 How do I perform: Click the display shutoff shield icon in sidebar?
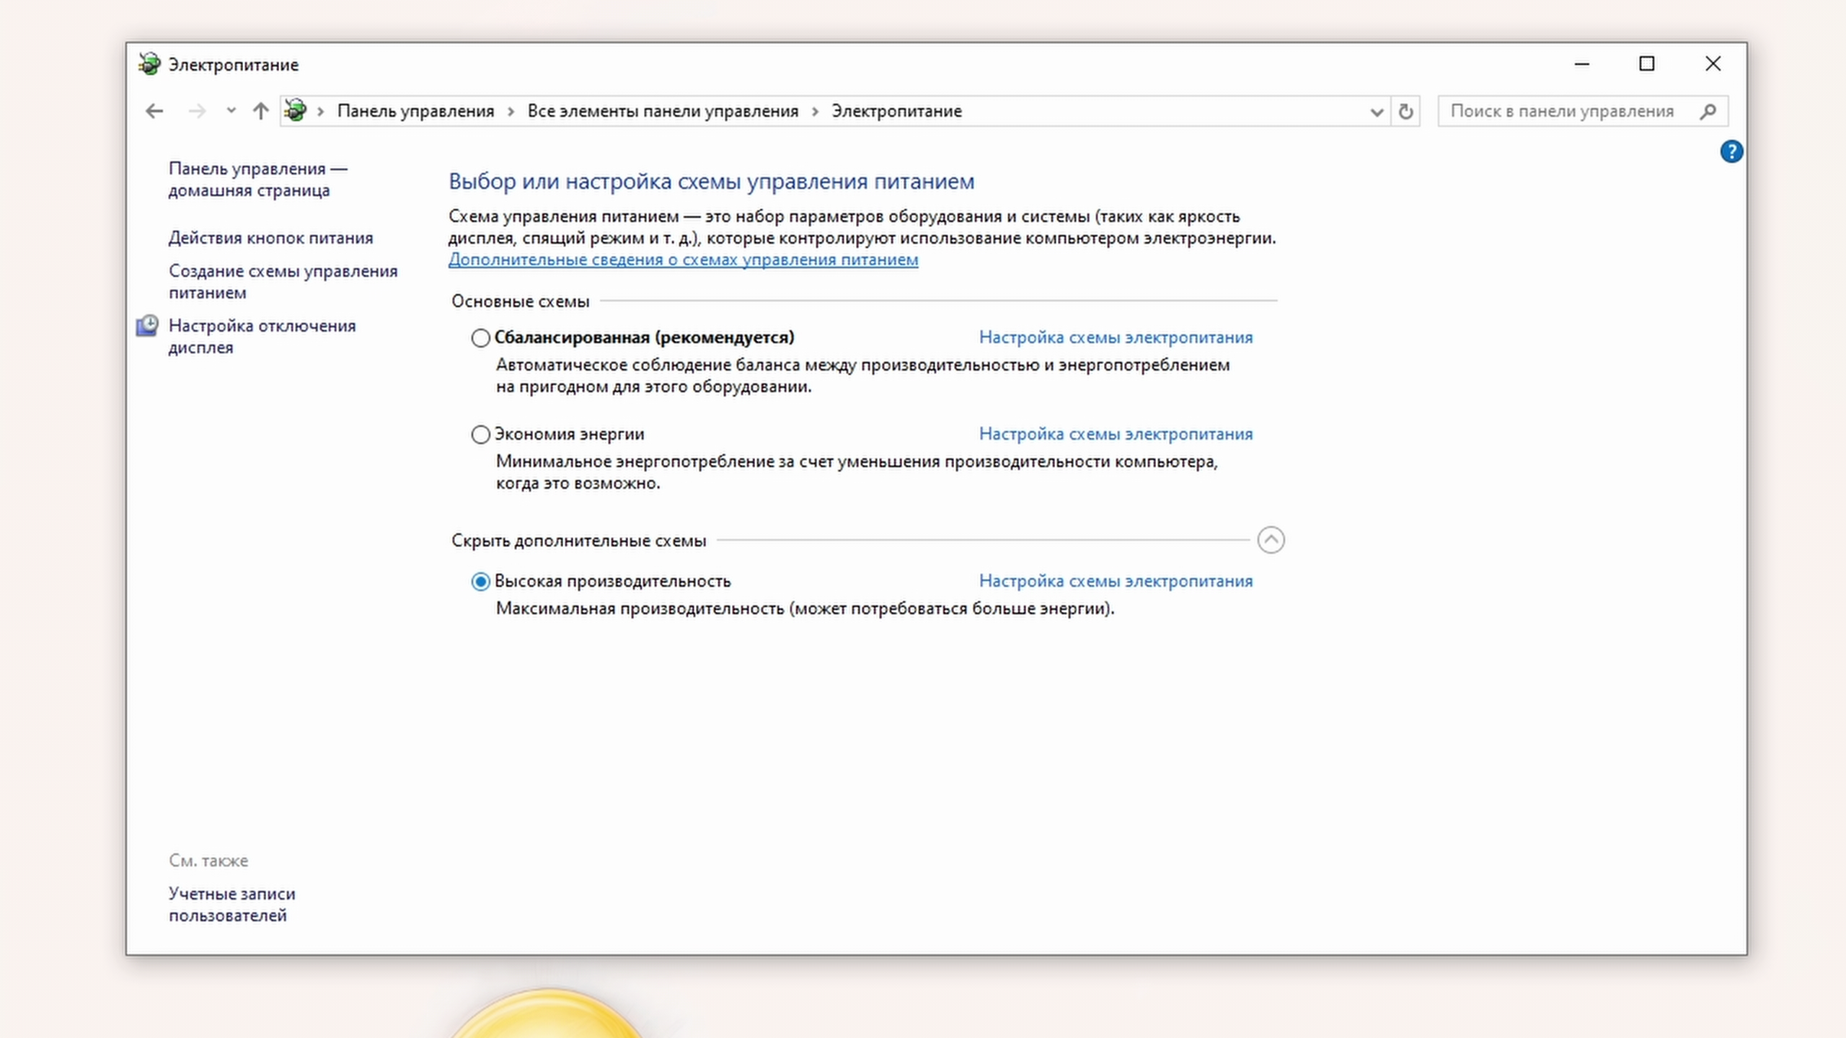pos(147,326)
